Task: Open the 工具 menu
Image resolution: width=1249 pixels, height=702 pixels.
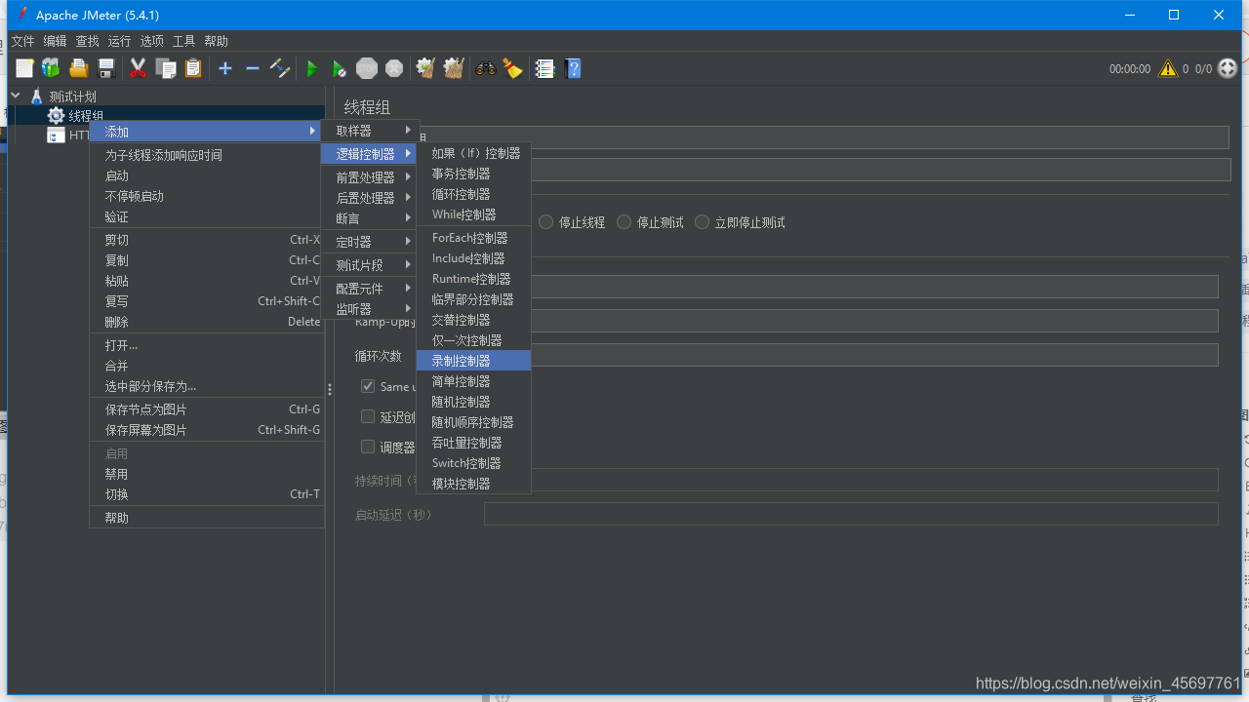Action: (183, 41)
